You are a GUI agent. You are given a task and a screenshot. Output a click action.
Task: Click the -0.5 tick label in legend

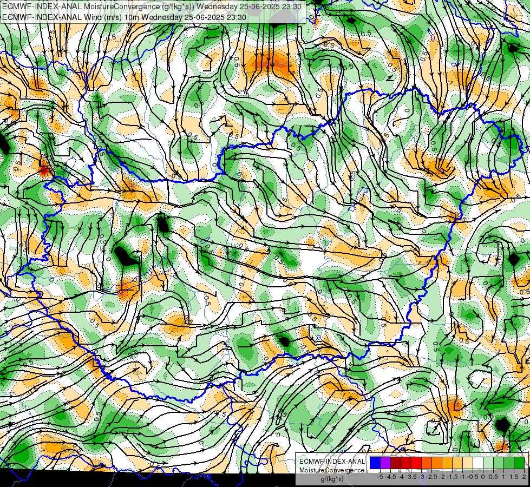(x=473, y=477)
